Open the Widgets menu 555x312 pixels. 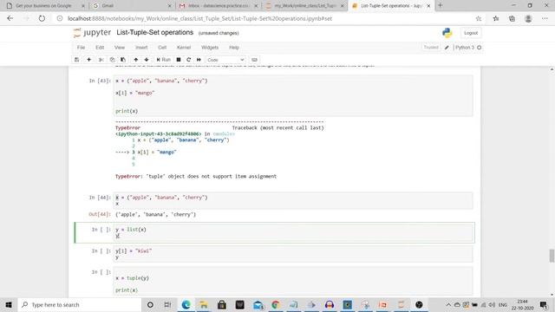click(210, 48)
